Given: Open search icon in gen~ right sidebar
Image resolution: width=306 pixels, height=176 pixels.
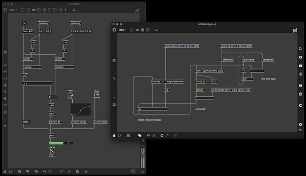Looking at the screenshot, I should tap(301, 49).
